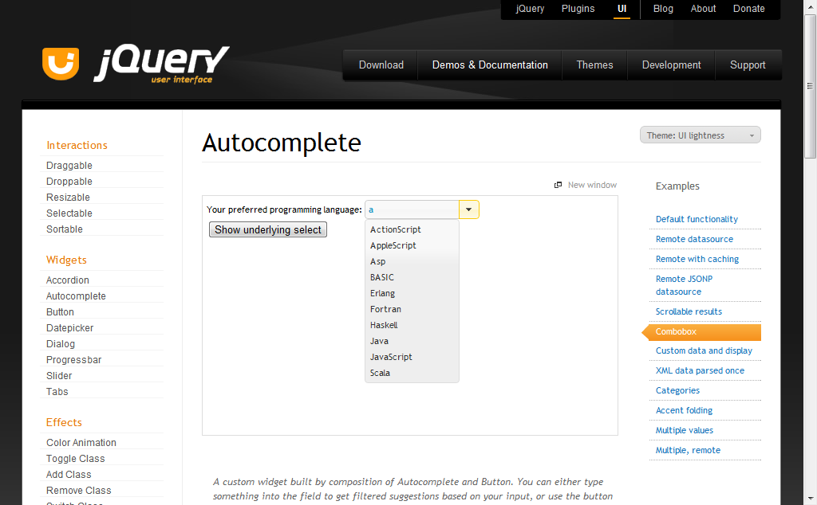This screenshot has width=817, height=505.
Task: Toggle the combobox dropdown arrow button
Action: click(468, 209)
